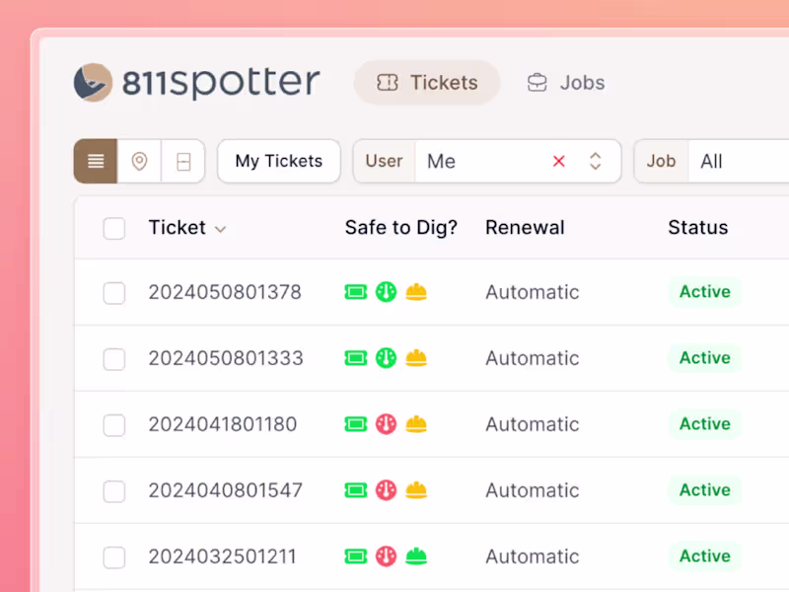Screen dimensions: 789x592
Task: Expand the User filter dropdown arrows
Action: click(595, 162)
